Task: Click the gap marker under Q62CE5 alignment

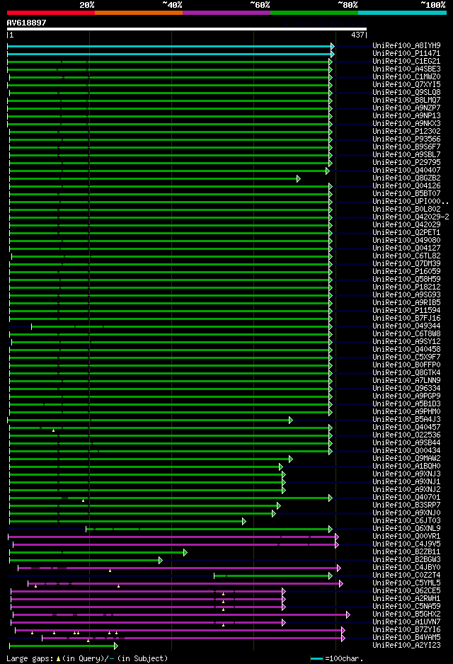Action: pos(223,594)
